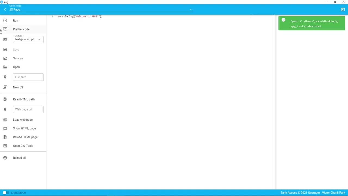This screenshot has width=348, height=196.
Task: Select the Show HTML page option
Action: click(x=24, y=128)
